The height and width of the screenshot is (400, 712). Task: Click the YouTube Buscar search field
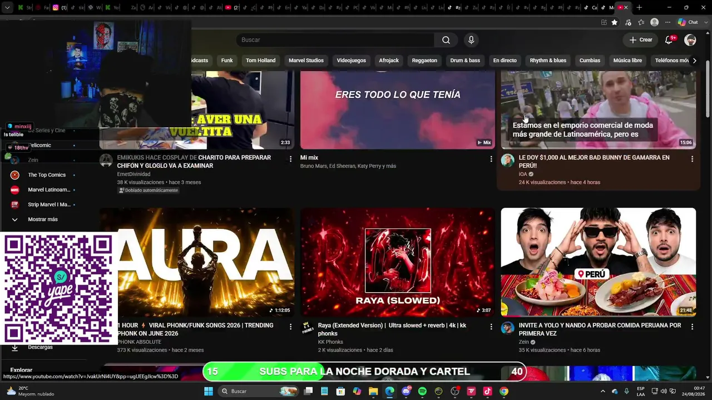pos(335,40)
